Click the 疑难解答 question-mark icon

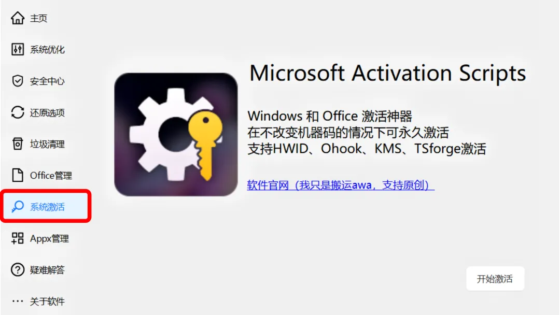[18, 270]
